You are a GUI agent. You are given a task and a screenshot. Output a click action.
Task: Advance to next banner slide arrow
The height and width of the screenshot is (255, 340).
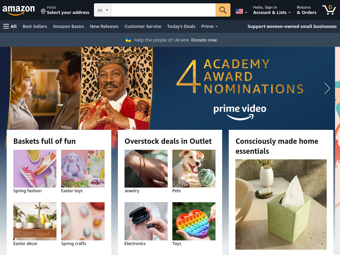point(327,88)
